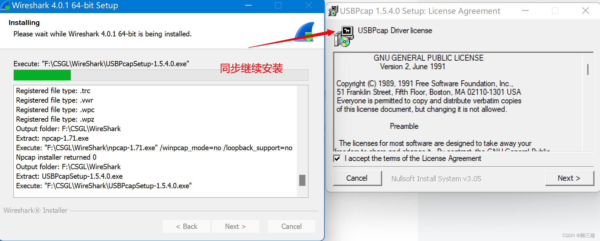Click the 'Wireshark® Installer' footer label

pyautogui.click(x=36, y=211)
